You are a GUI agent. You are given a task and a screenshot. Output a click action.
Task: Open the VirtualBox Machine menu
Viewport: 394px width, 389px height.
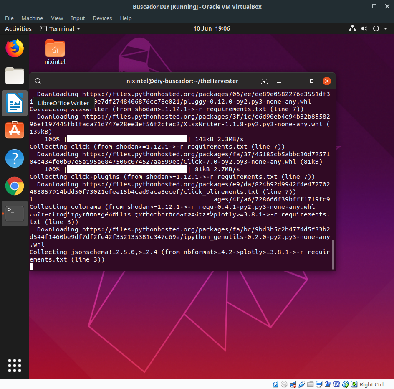pos(32,18)
